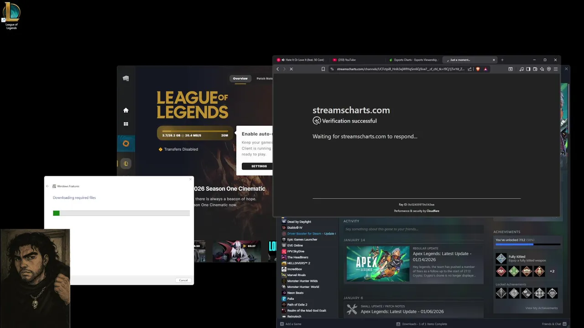This screenshot has height=328, width=584.
Task: Switch to the '(350) YouTube' browser tab
Action: [357, 60]
